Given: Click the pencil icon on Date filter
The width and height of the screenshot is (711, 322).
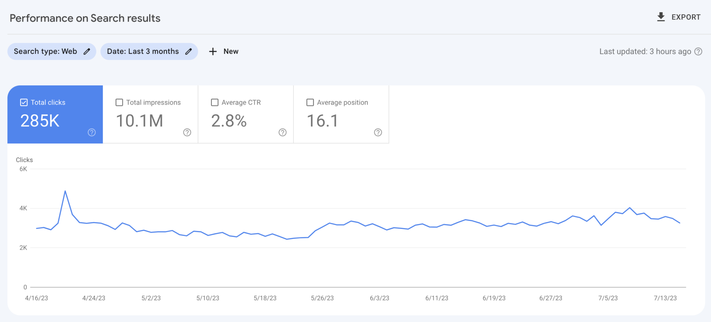Looking at the screenshot, I should 189,51.
